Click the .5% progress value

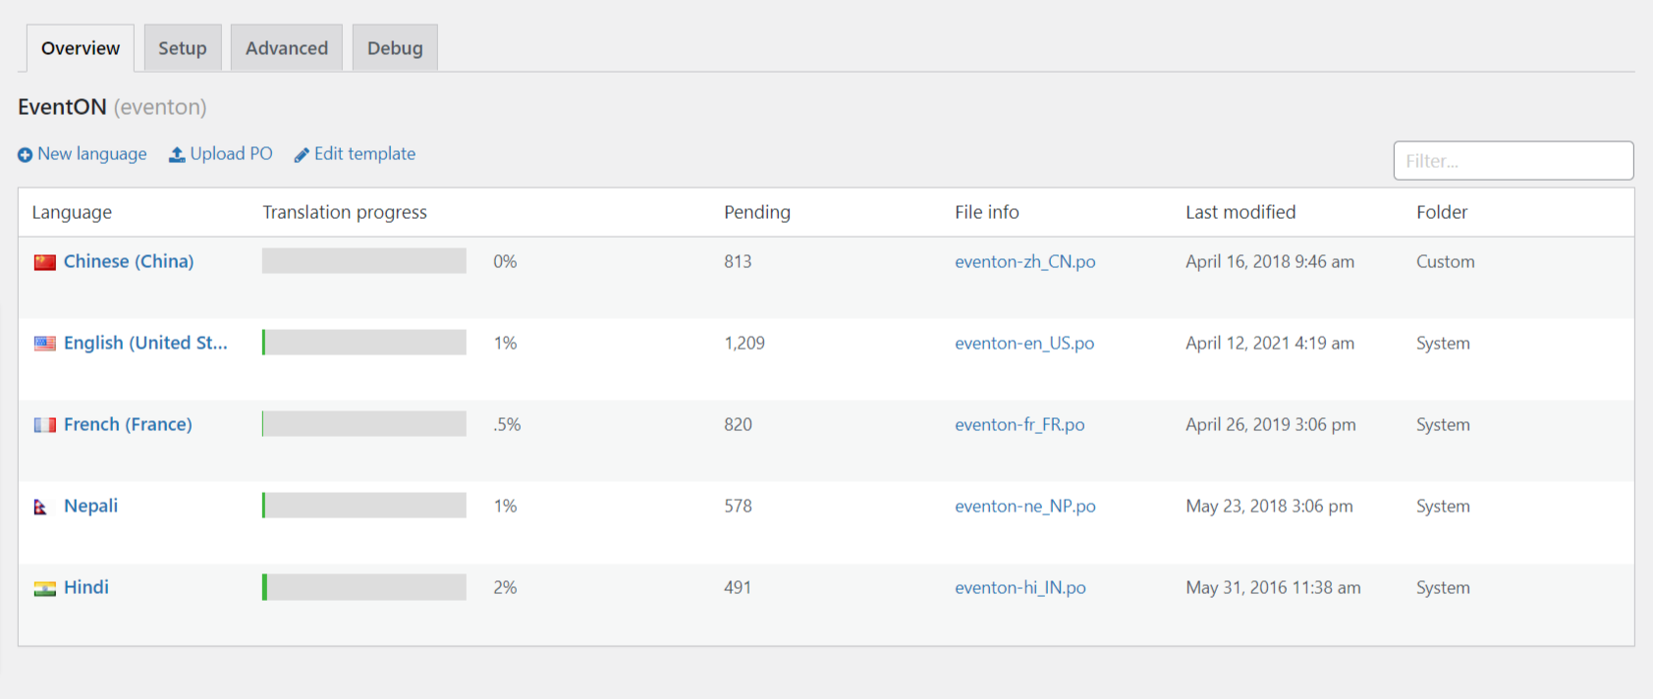(507, 425)
